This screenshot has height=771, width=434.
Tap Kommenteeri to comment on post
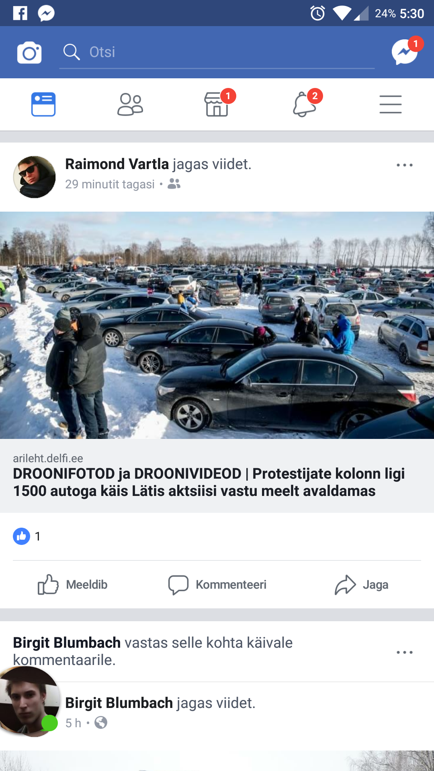click(217, 585)
